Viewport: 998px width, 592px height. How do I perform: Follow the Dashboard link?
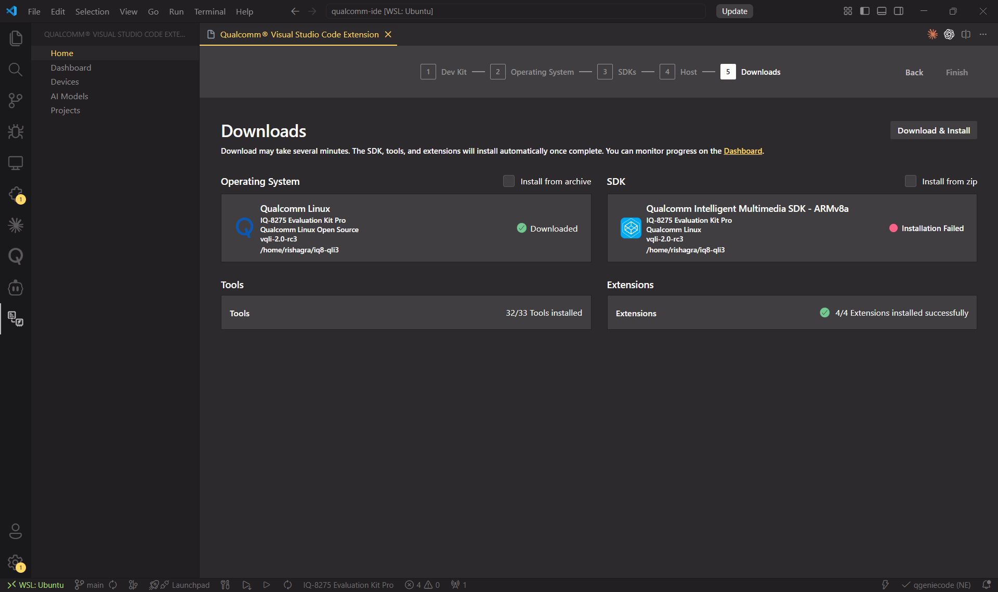(x=743, y=151)
